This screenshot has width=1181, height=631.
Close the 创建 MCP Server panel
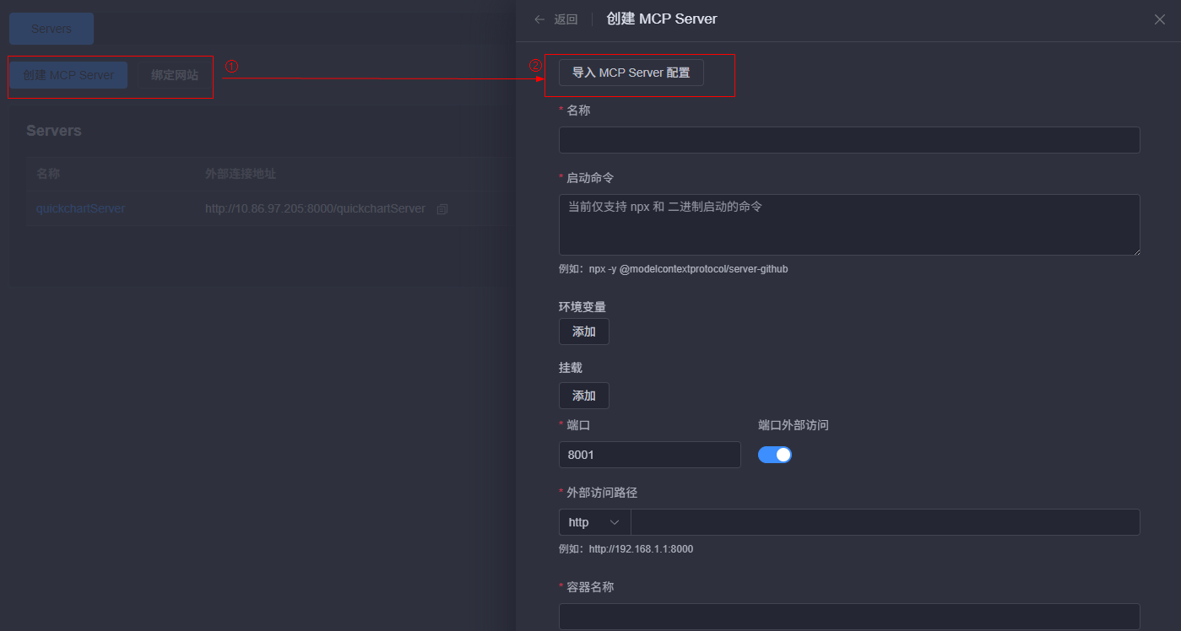(1159, 19)
